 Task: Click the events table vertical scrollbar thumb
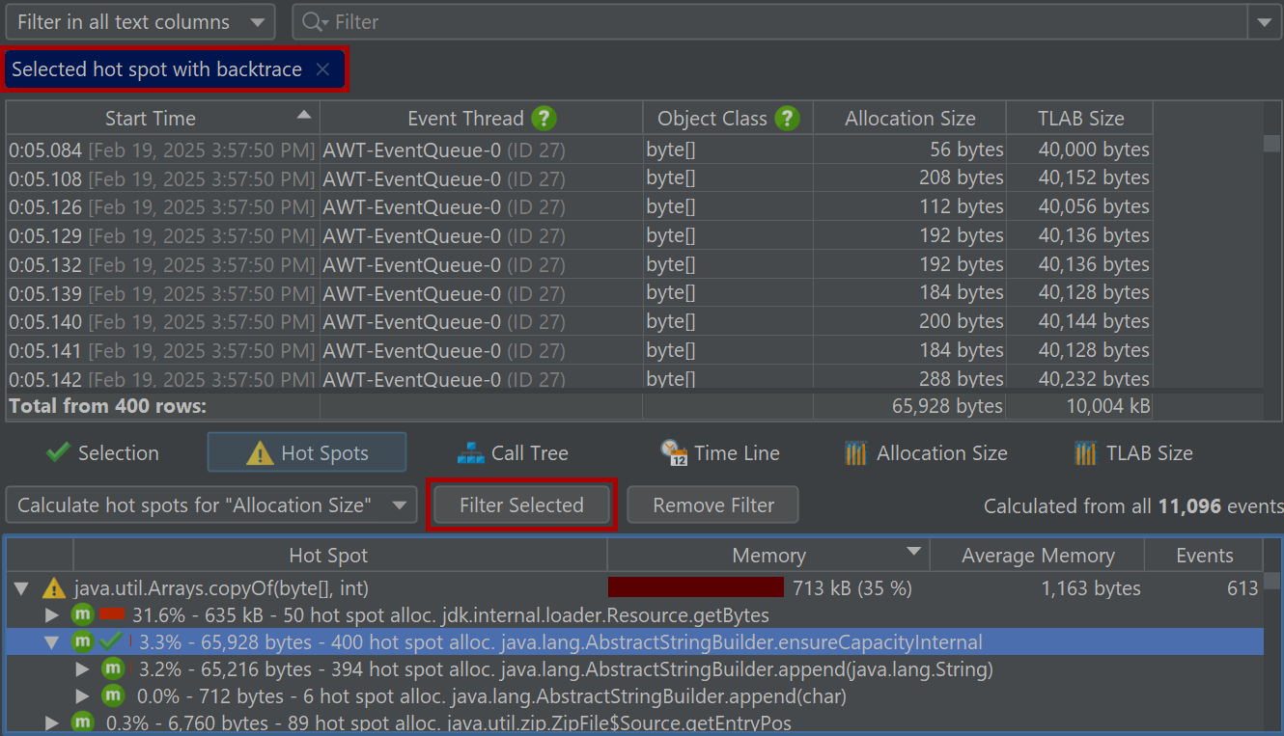[1272, 144]
